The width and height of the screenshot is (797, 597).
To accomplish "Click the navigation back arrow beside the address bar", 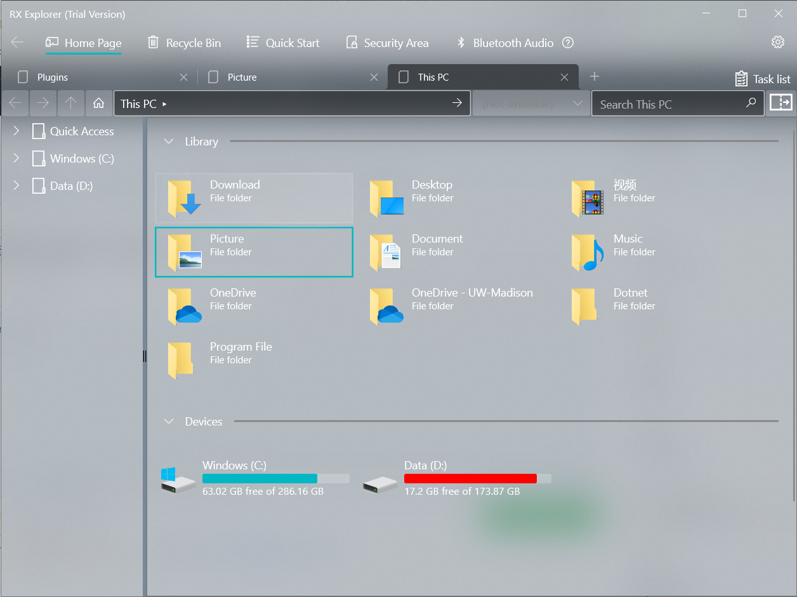I will pos(16,103).
